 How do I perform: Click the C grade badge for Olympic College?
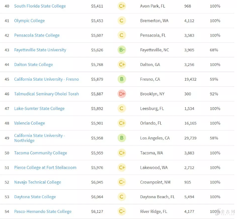[x=122, y=21]
